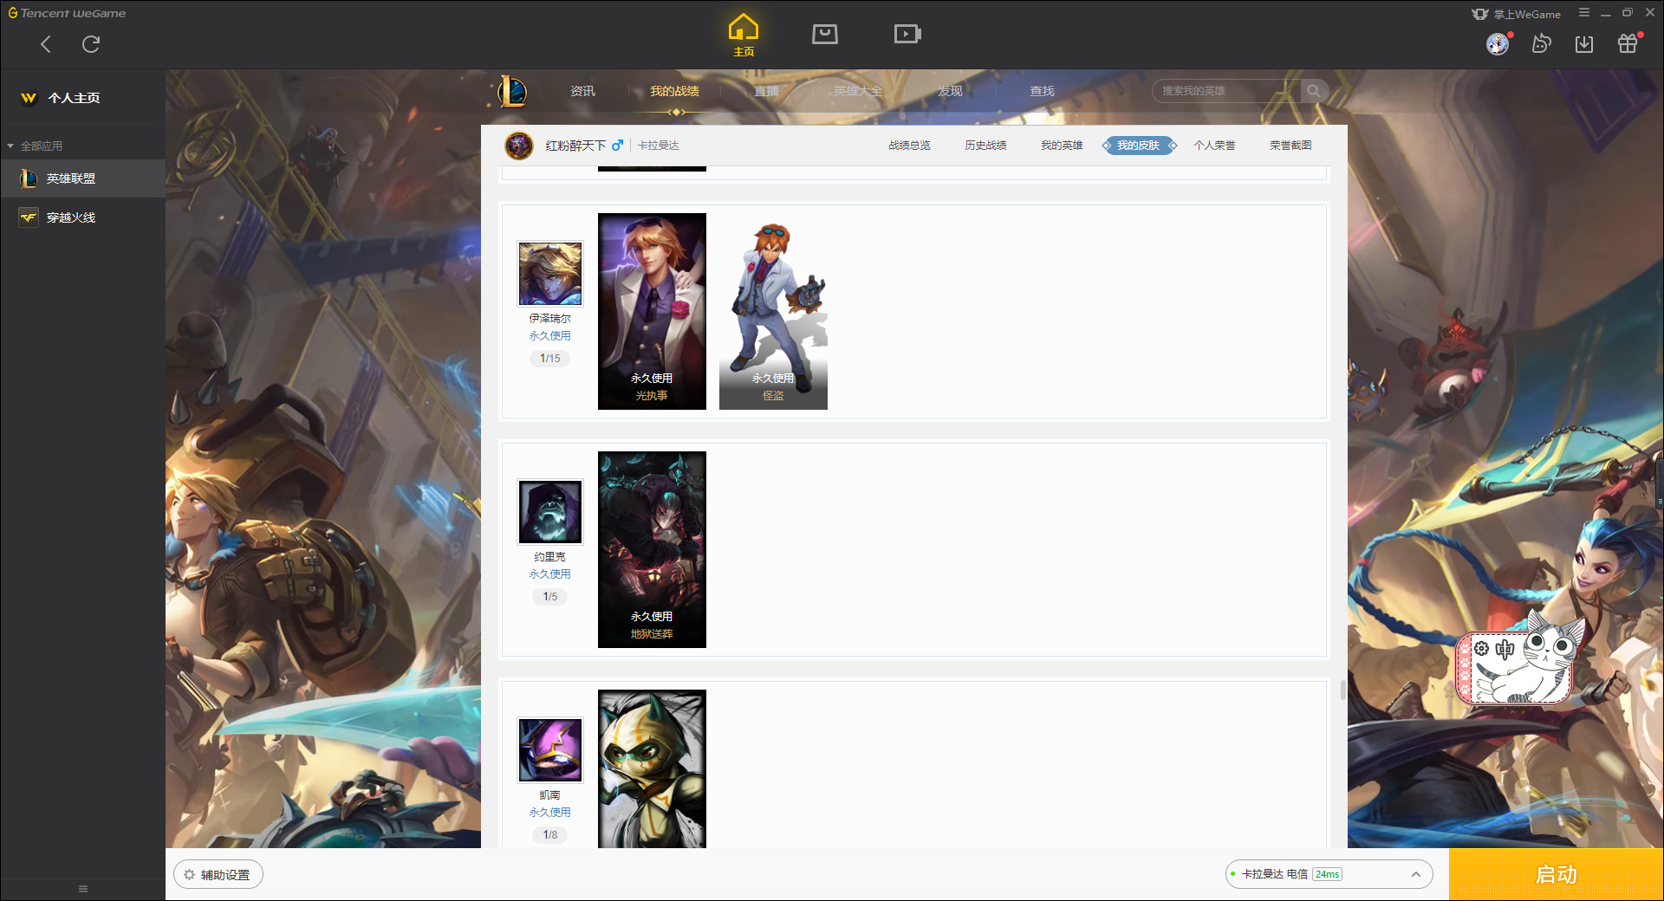This screenshot has height=901, width=1664.
Task: Refresh the page with reload icon
Action: 91,44
